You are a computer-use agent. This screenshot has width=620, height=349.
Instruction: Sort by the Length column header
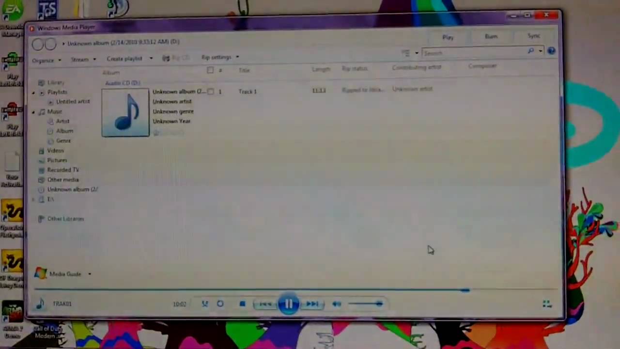coord(321,69)
